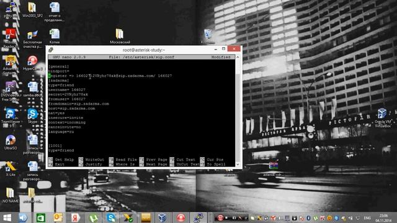397x223 pixels.
Task: Click the 'language=ru' line in editor
Action: point(61,132)
